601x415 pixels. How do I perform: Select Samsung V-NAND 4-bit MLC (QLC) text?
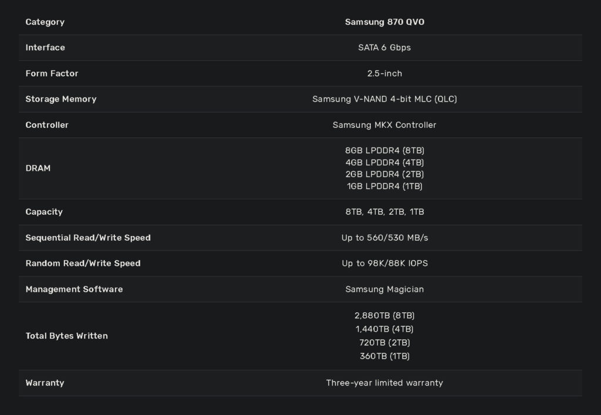coord(384,99)
